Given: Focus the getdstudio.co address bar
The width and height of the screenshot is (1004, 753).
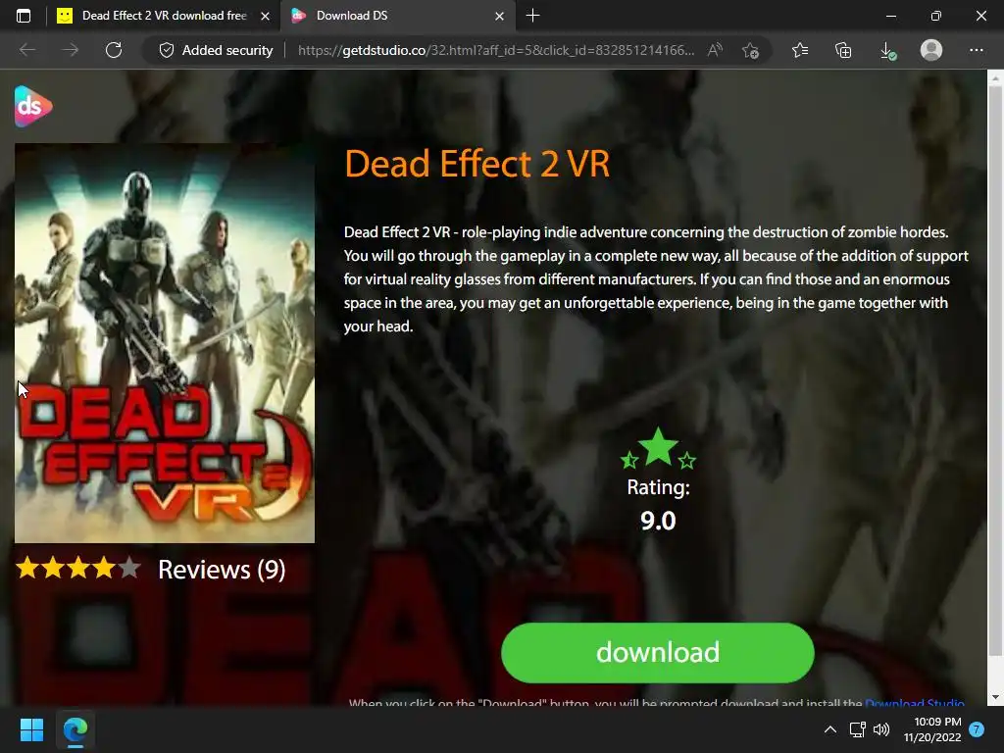Looking at the screenshot, I should [495, 50].
